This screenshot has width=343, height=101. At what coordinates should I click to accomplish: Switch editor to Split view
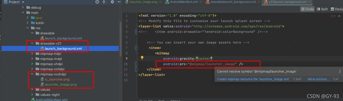coord(322,9)
